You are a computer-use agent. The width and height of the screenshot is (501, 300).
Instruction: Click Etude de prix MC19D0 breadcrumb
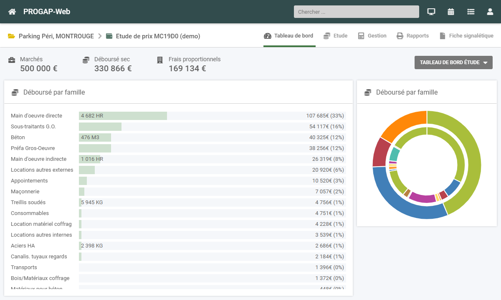[158, 36]
